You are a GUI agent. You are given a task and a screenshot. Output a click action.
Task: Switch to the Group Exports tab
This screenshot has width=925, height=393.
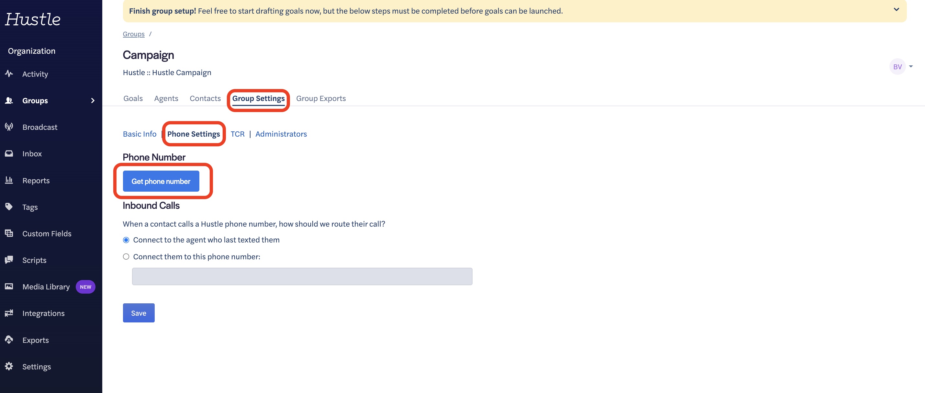pyautogui.click(x=321, y=98)
